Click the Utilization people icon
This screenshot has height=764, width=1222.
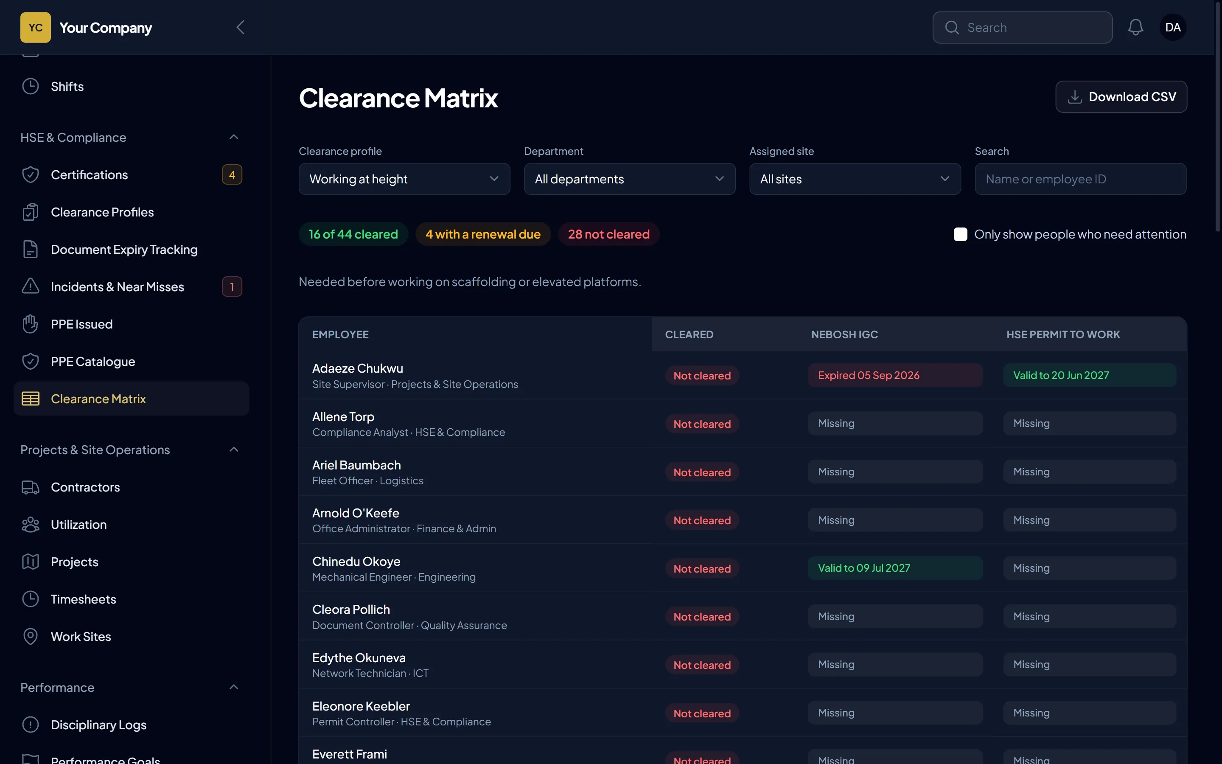[x=30, y=525]
